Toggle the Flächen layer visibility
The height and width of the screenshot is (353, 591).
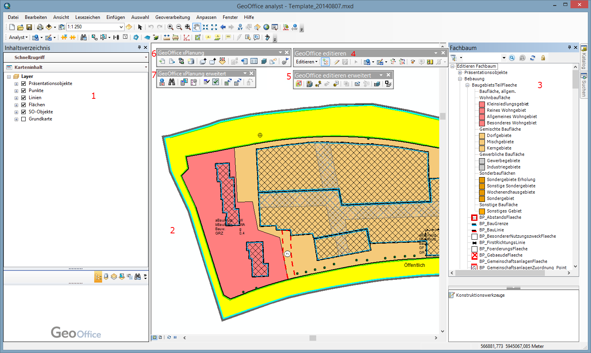point(23,105)
